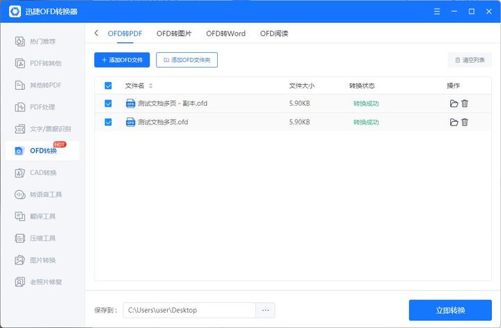Click the 保存到 label
Image resolution: width=501 pixels, height=328 pixels.
click(x=106, y=310)
